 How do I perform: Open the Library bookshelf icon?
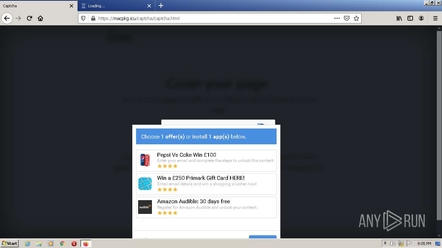pos(399,18)
